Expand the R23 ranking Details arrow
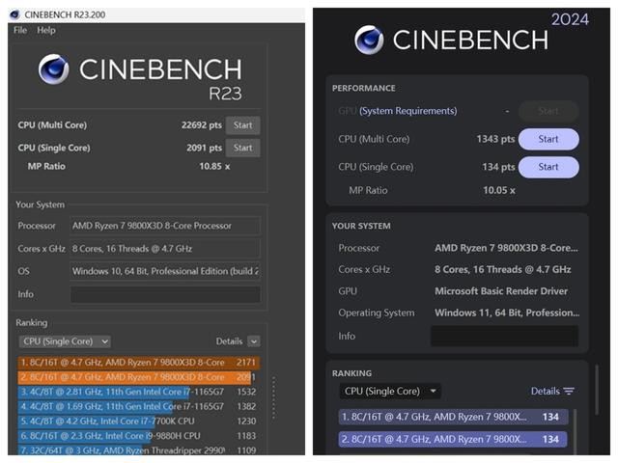Image resolution: width=618 pixels, height=463 pixels. click(254, 341)
